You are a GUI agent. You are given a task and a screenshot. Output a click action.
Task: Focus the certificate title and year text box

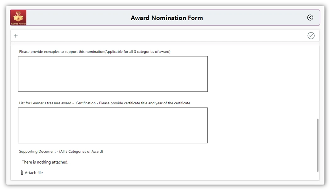tap(113, 125)
